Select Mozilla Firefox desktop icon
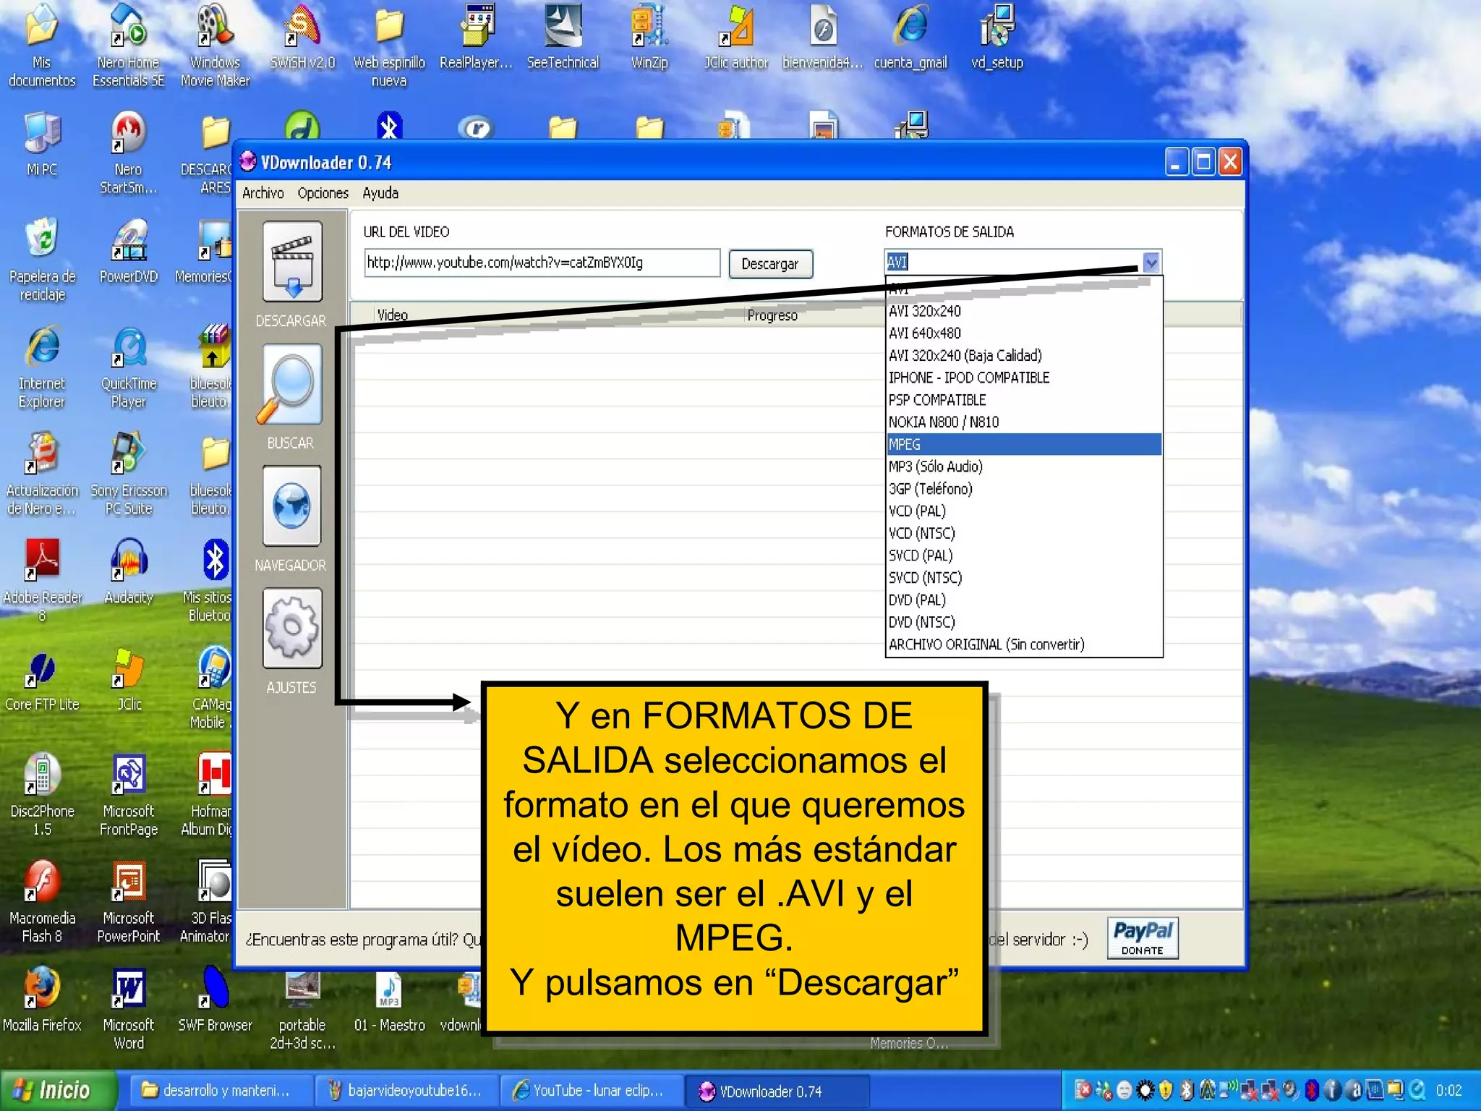 click(42, 1001)
